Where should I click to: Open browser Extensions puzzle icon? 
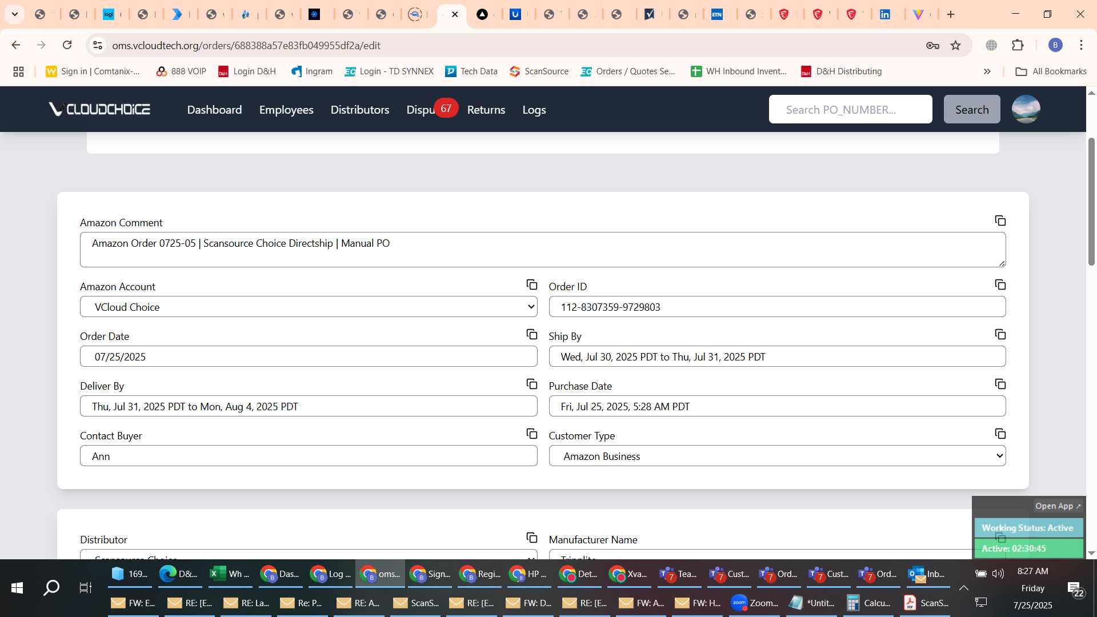coord(1018,45)
